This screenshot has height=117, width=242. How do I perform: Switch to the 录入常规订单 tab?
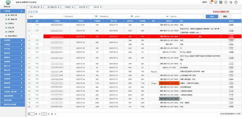35,7
